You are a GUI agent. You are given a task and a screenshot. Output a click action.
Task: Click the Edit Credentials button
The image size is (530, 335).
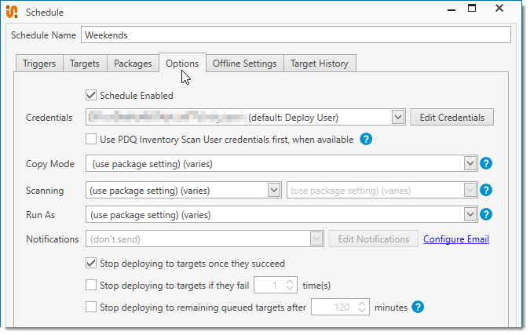[451, 118]
